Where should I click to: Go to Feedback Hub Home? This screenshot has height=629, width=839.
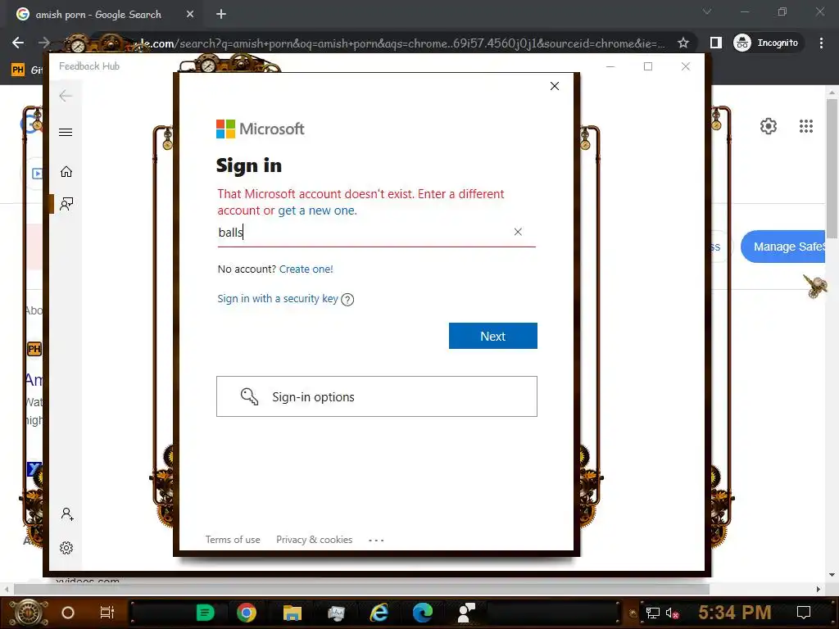point(66,172)
